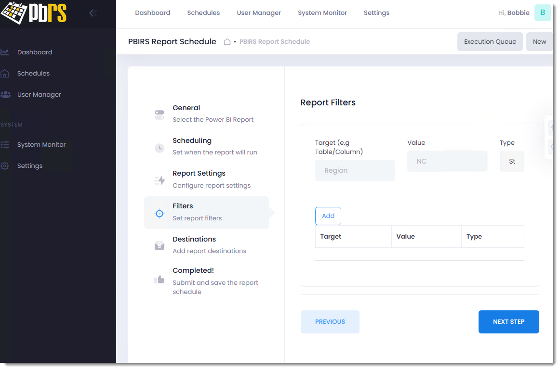Go back with the PREVIOUS button

click(330, 322)
